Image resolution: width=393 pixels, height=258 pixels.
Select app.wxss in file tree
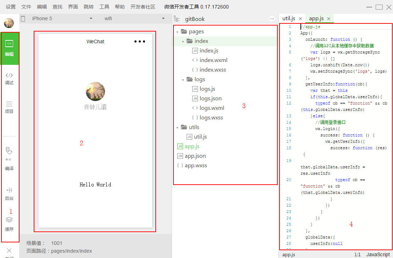[x=196, y=165]
